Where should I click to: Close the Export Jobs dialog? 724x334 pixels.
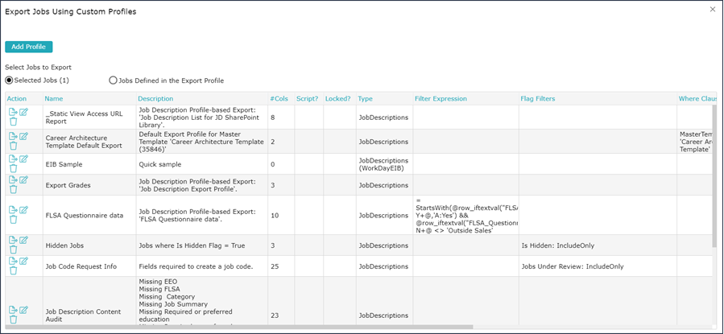[712, 9]
